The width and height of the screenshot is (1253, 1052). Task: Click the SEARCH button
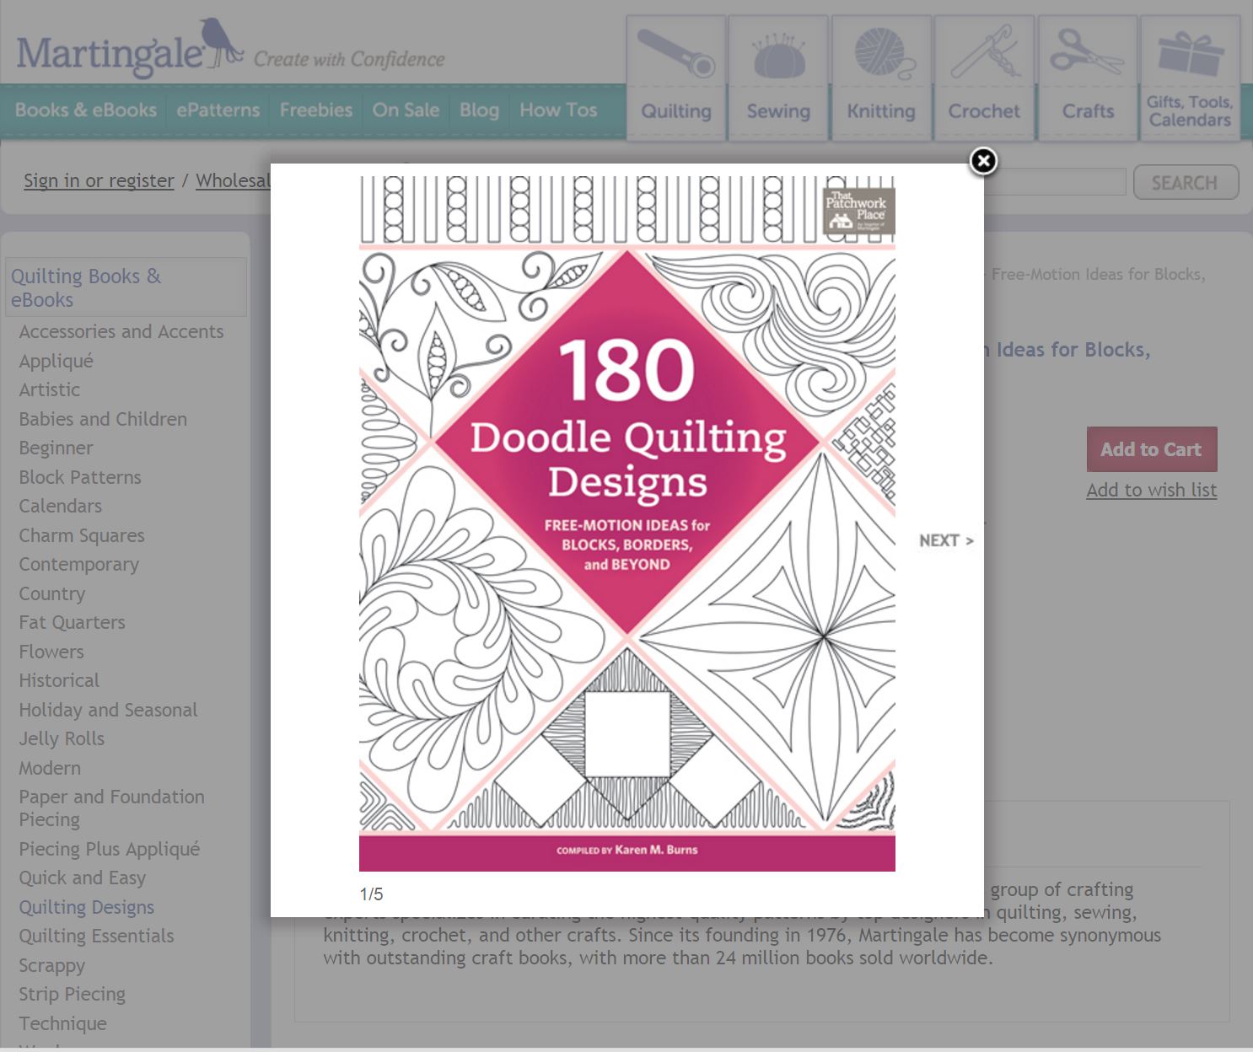tap(1186, 182)
